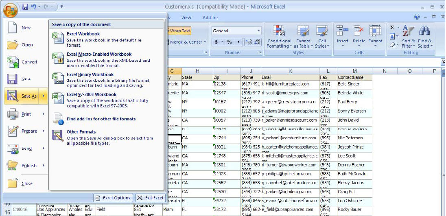446x216 pixels.
Task: Click the Comma Style button
Action: tap(238, 42)
